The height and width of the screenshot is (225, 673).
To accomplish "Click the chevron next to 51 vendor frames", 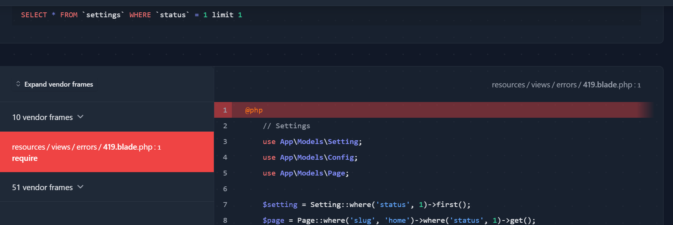I will 80,187.
